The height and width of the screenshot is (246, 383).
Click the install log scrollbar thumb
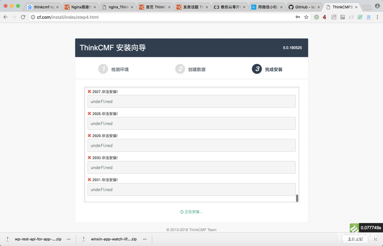click(297, 198)
